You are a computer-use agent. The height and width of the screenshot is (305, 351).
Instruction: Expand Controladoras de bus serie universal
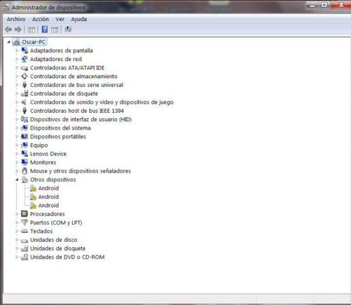coord(17,85)
